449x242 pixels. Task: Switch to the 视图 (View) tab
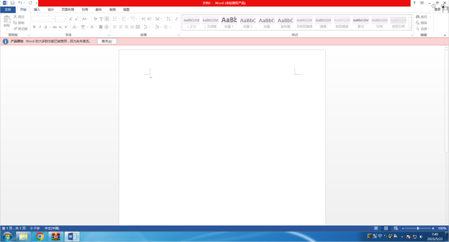[x=126, y=10]
